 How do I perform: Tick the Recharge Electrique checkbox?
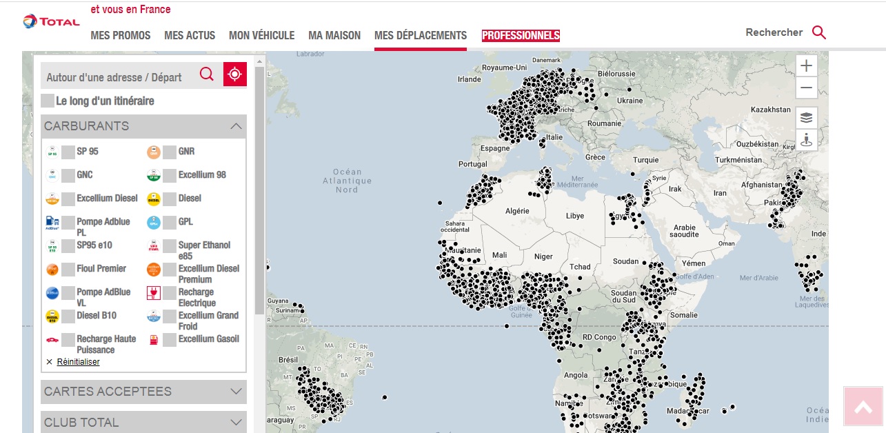(x=170, y=292)
